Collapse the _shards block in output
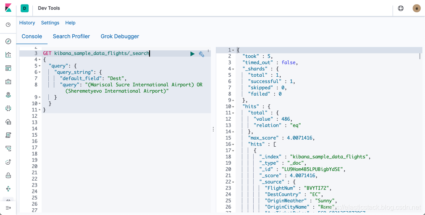This screenshot has height=215, width=425. 233,69
